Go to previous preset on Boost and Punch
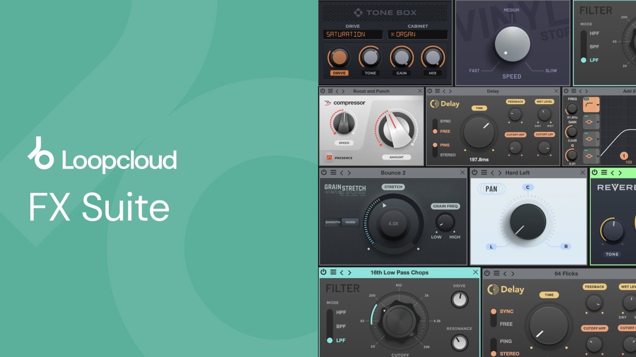Image resolution: width=636 pixels, height=357 pixels. pyautogui.click(x=337, y=91)
